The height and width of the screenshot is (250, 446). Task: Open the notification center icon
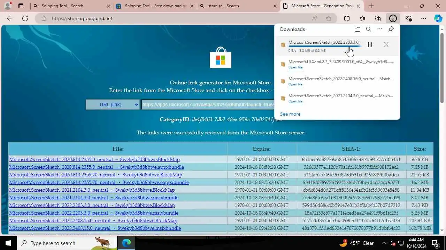pos(435,243)
